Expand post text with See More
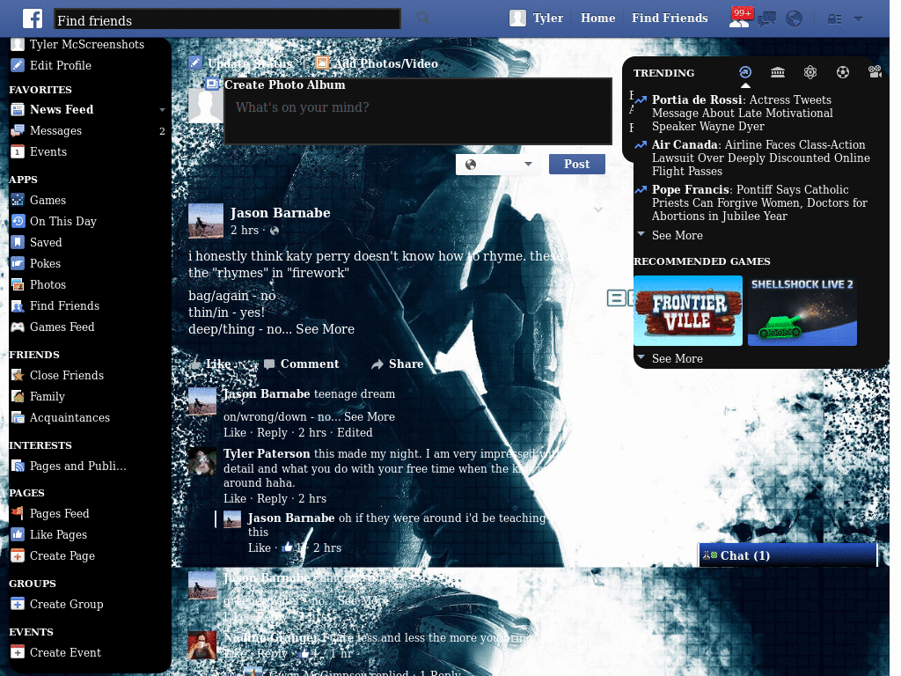Image resolution: width=901 pixels, height=676 pixels. [325, 329]
